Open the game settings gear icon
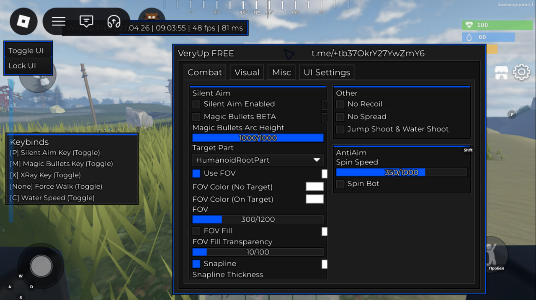 click(521, 72)
